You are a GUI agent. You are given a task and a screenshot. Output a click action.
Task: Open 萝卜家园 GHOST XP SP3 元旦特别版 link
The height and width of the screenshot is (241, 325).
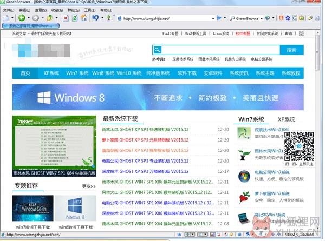point(145,140)
